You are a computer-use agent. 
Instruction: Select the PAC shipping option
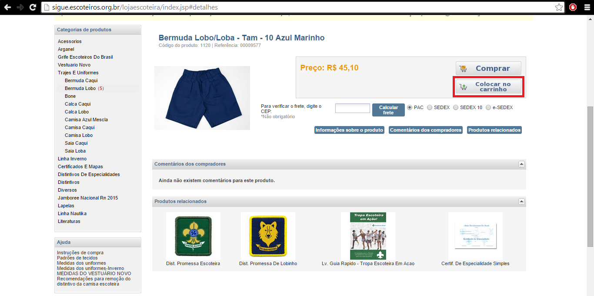point(410,107)
